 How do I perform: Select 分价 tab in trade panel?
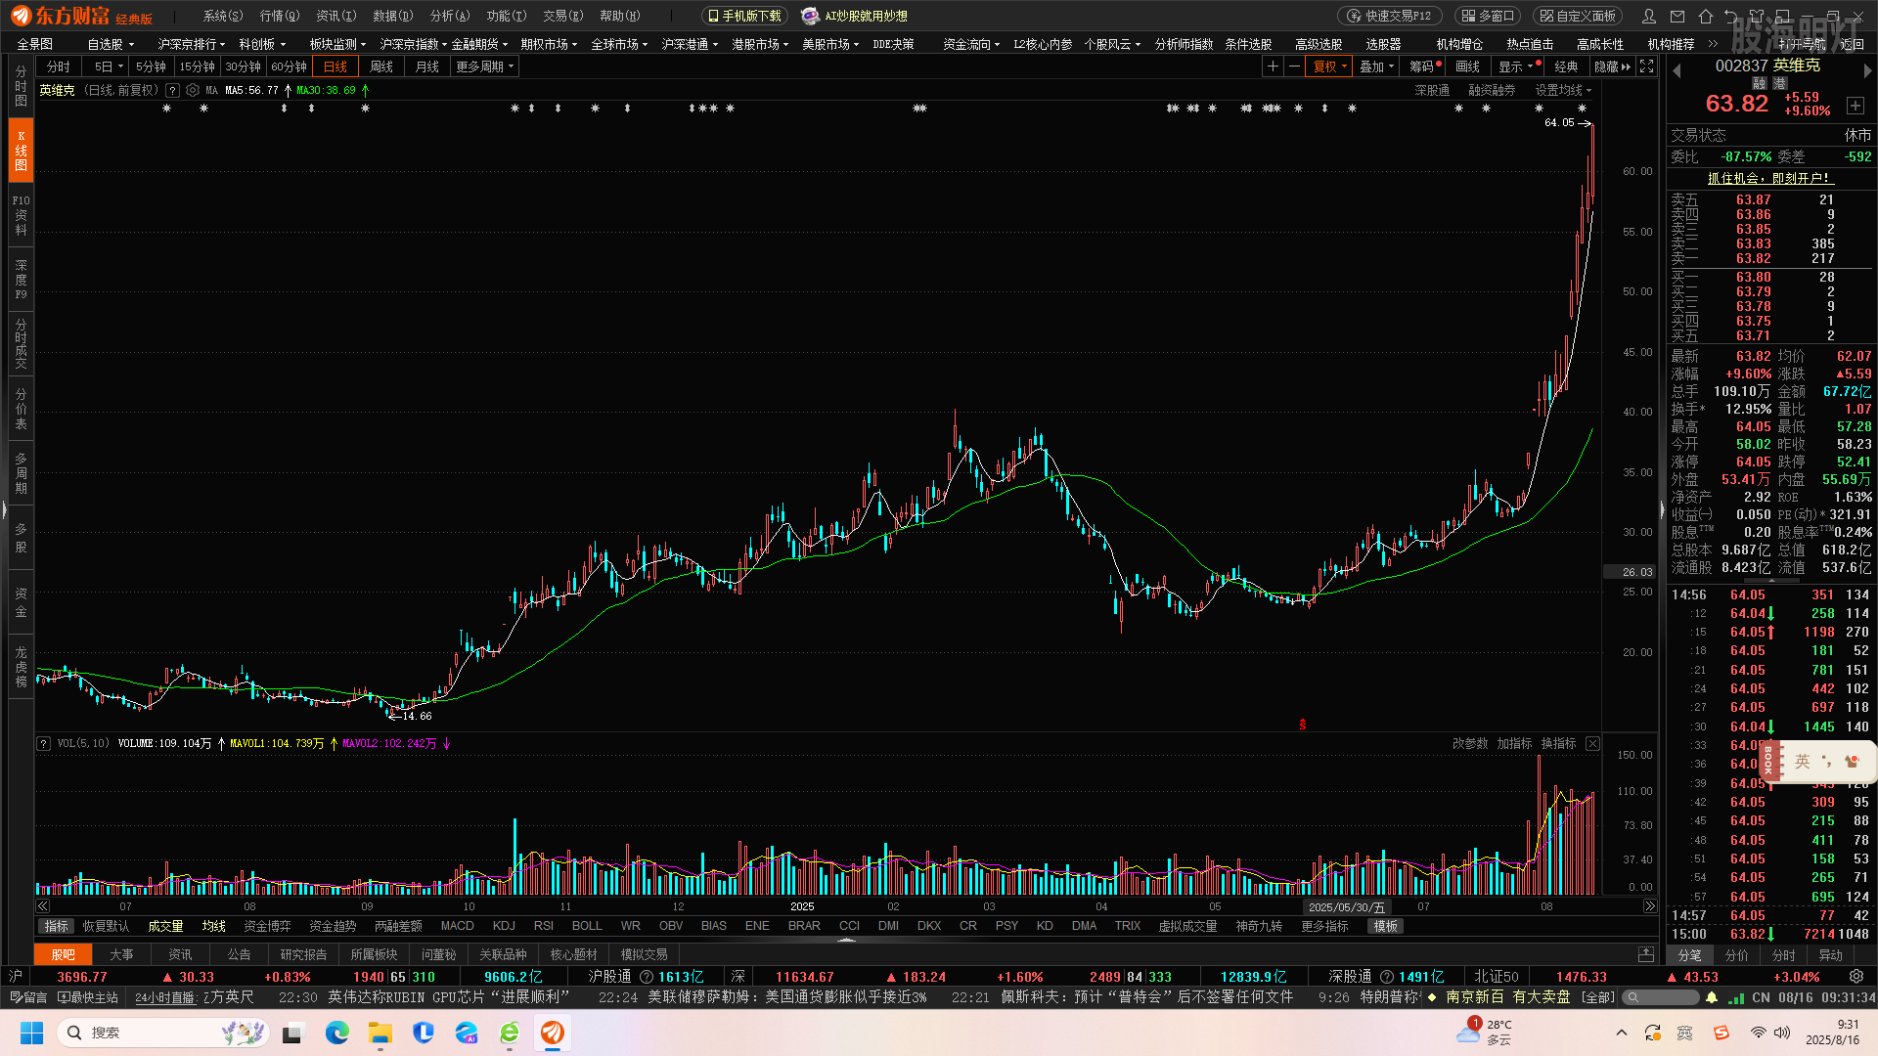[1736, 955]
